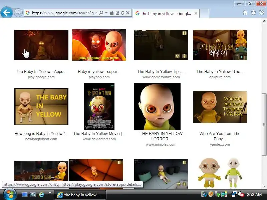Screen dimensions: 267x200
Task: Select 'the baby in yellow - Google' tab
Action: pos(166,13)
